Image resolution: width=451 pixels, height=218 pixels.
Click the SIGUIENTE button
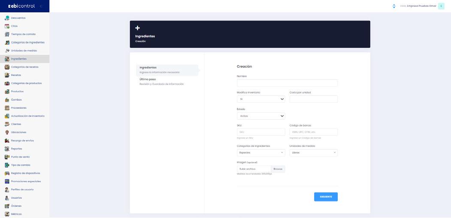326,197
